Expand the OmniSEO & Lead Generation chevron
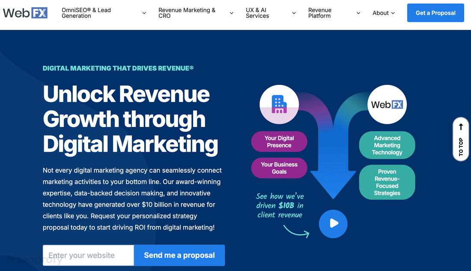Screen dimensions: 471x271 point(144,13)
